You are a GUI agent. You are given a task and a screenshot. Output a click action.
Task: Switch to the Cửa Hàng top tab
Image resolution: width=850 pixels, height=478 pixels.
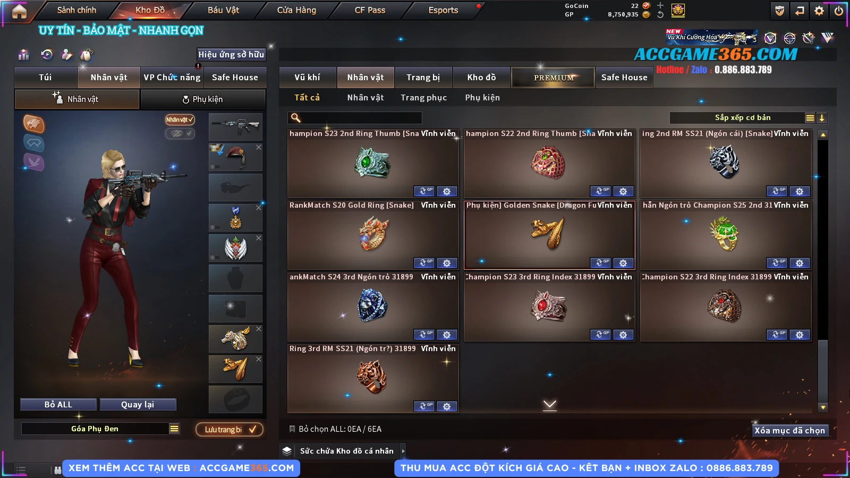point(296,10)
